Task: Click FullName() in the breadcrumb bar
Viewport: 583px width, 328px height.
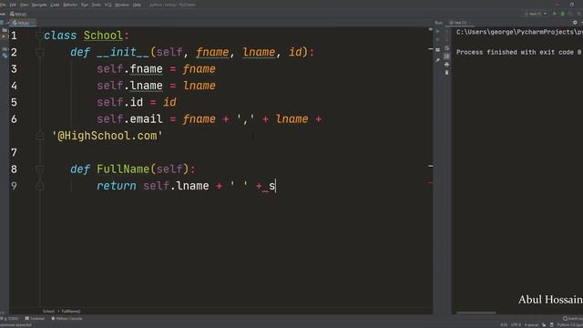Action: 71,312
